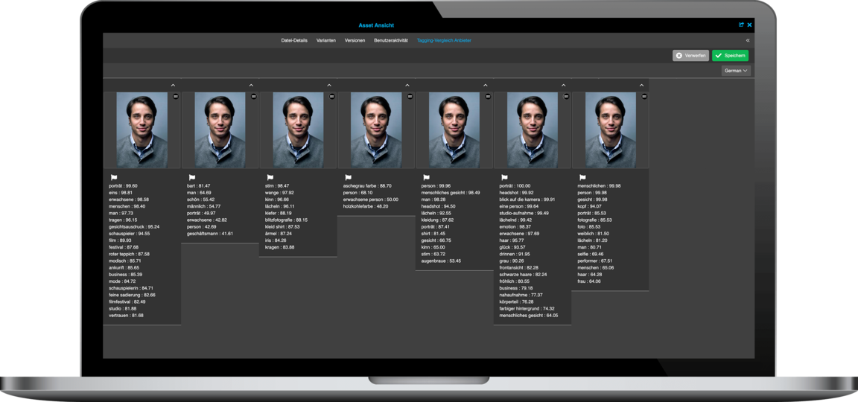The image size is (858, 402).
Task: Click the flag icon above 'bart : 81.47'
Action: [191, 178]
